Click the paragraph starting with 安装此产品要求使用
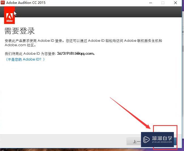This screenshot has width=184, height=151. point(83,43)
